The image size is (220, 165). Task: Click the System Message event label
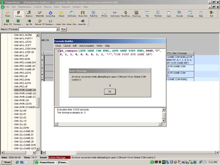pos(59,158)
